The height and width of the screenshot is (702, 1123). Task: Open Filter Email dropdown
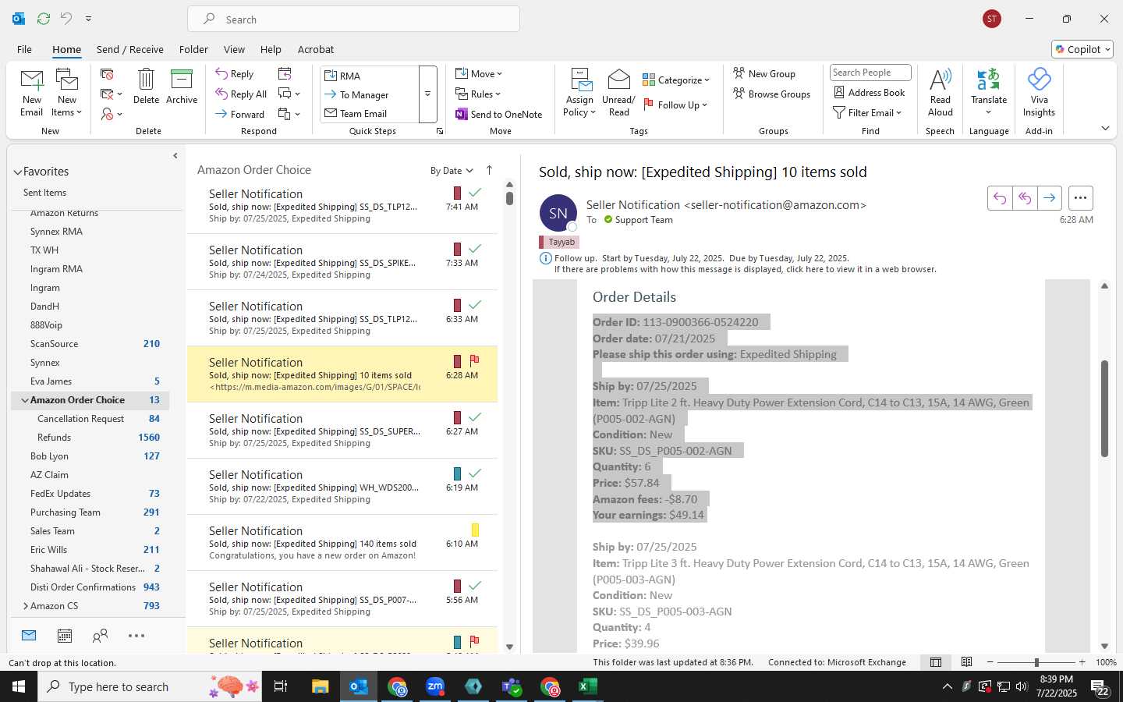867,113
